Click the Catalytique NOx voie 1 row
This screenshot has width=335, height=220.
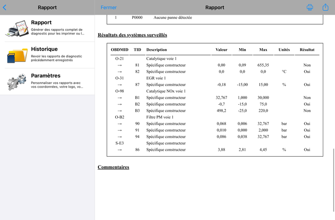pos(215,91)
